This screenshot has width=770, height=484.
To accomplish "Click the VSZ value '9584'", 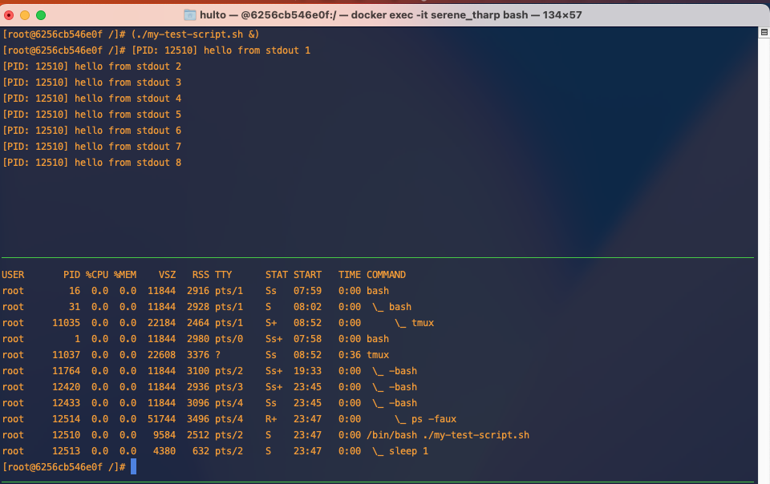I will [x=164, y=435].
